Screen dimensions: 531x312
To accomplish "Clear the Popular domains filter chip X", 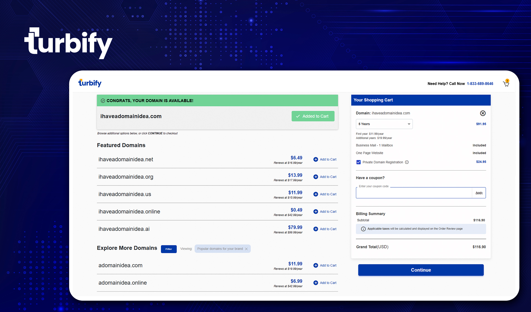I will click(x=246, y=249).
